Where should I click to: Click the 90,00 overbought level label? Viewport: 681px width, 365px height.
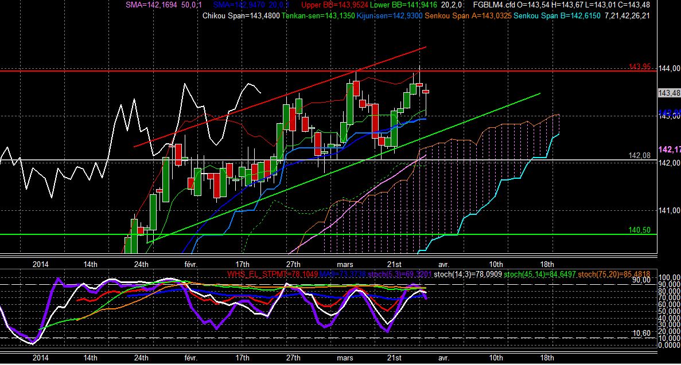(x=641, y=280)
